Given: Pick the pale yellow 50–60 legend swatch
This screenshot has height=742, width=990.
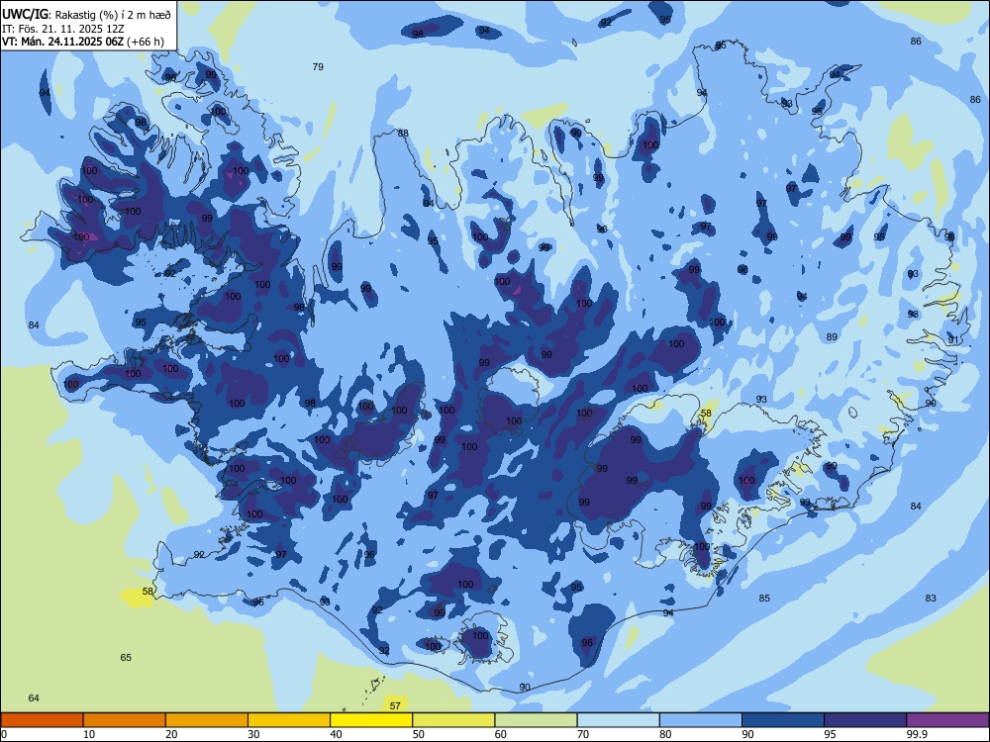Looking at the screenshot, I should (454, 720).
